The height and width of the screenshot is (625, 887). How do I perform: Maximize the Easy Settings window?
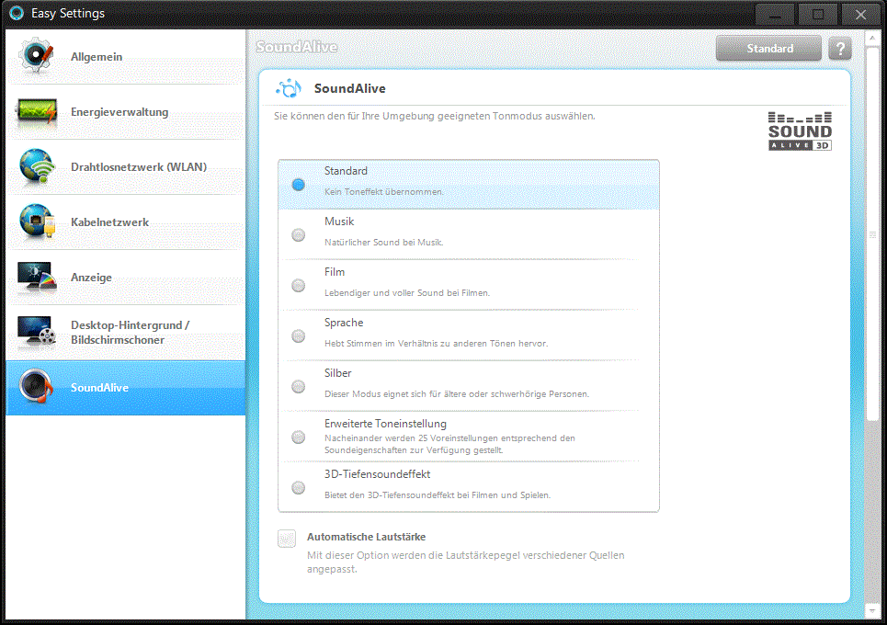point(817,14)
